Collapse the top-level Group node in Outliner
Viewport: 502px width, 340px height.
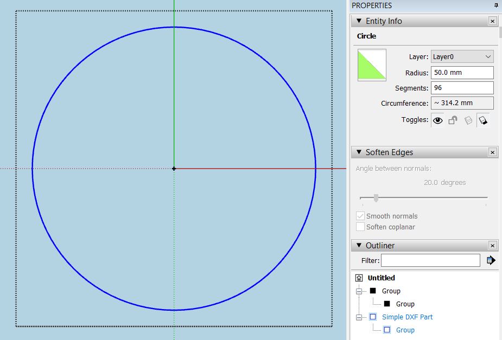359,291
